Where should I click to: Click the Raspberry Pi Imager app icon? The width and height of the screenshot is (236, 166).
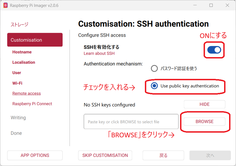click(5, 5)
